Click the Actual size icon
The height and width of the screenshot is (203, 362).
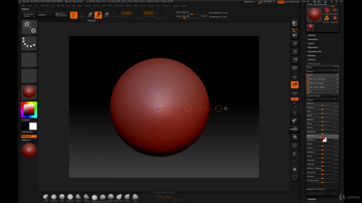pos(295,52)
